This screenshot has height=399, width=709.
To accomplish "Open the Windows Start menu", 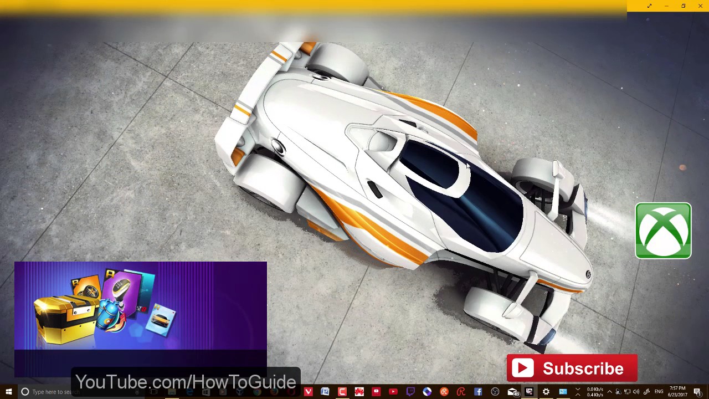I will click(x=8, y=392).
